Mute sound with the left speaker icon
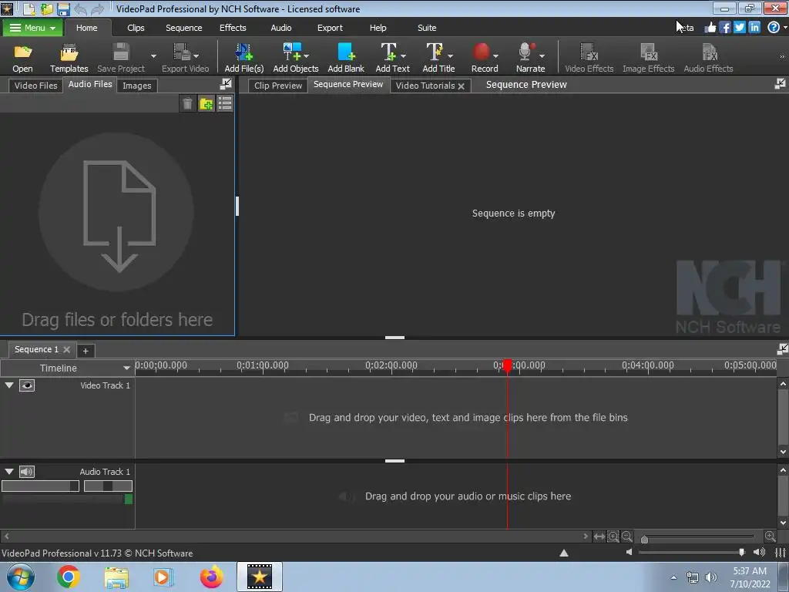 click(629, 552)
